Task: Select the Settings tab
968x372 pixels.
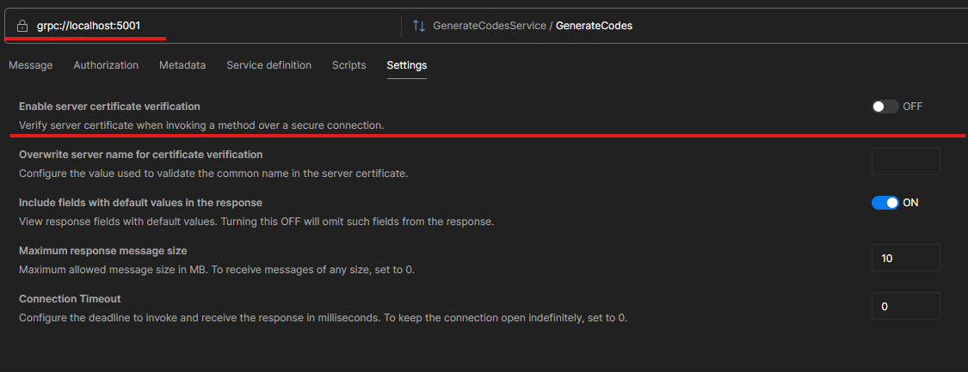Action: click(407, 65)
